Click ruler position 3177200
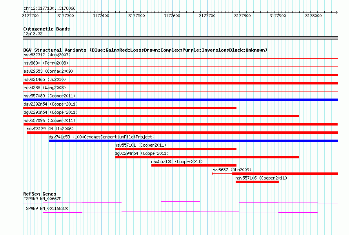 click(x=30, y=16)
